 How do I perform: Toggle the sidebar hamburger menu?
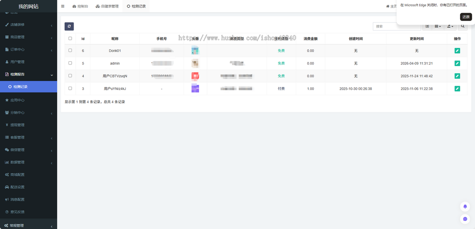click(63, 6)
